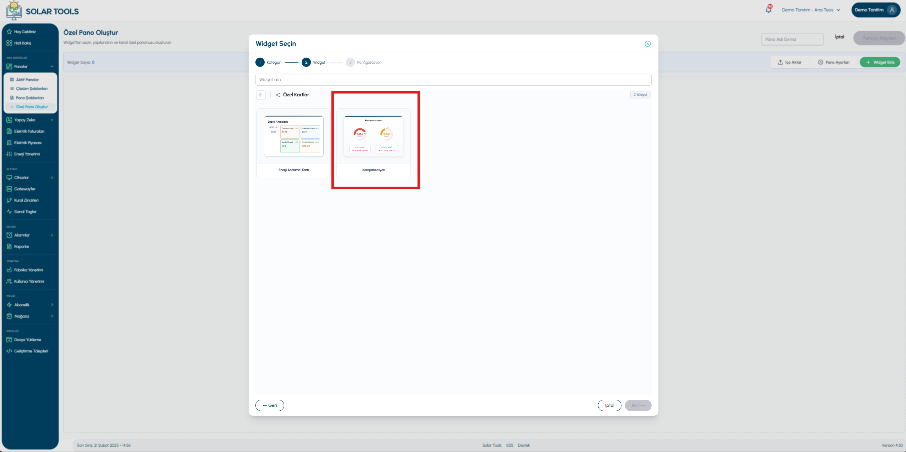Open the user profile avatar icon

click(x=892, y=10)
